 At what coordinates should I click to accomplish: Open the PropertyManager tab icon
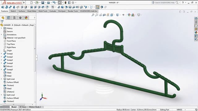(x=9, y=18)
